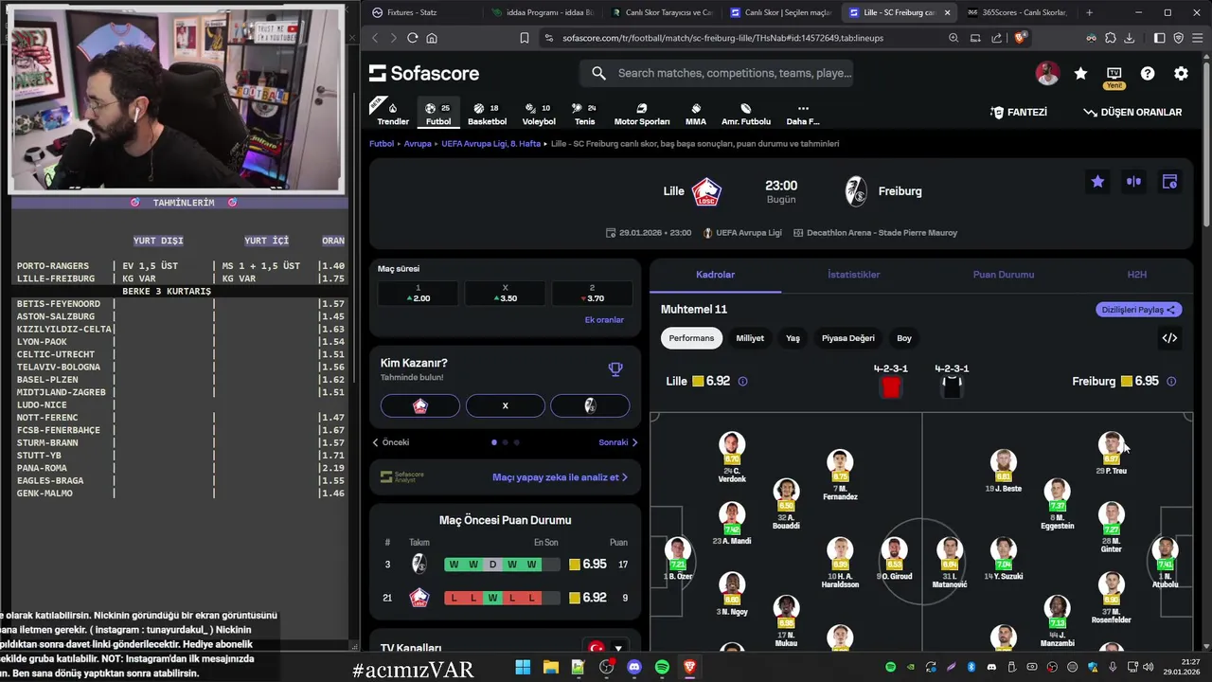
Task: Open the calendar icon in match header
Action: pyautogui.click(x=1169, y=182)
